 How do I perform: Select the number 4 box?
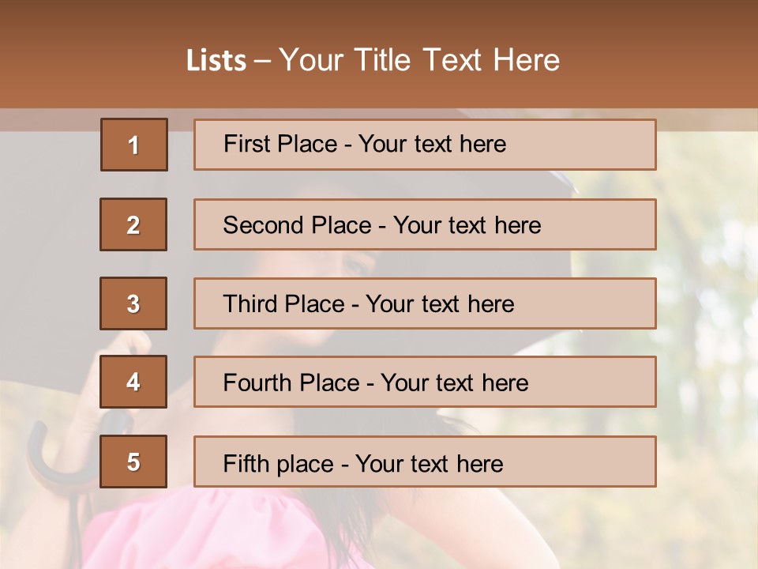[x=133, y=382]
